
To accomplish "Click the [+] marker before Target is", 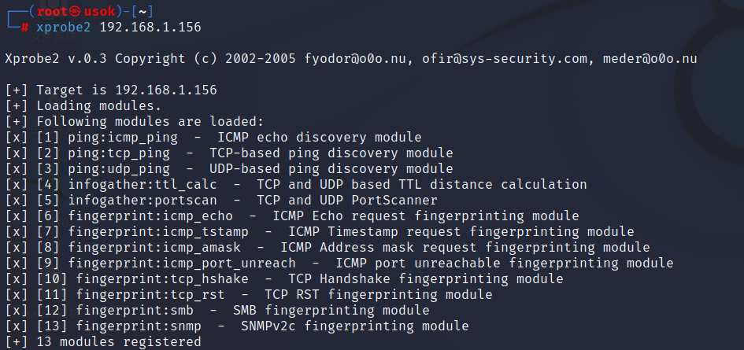I will pyautogui.click(x=17, y=90).
